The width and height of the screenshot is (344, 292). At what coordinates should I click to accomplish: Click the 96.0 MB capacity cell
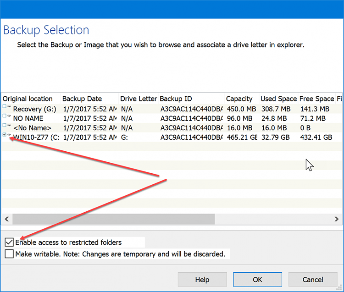pos(239,118)
